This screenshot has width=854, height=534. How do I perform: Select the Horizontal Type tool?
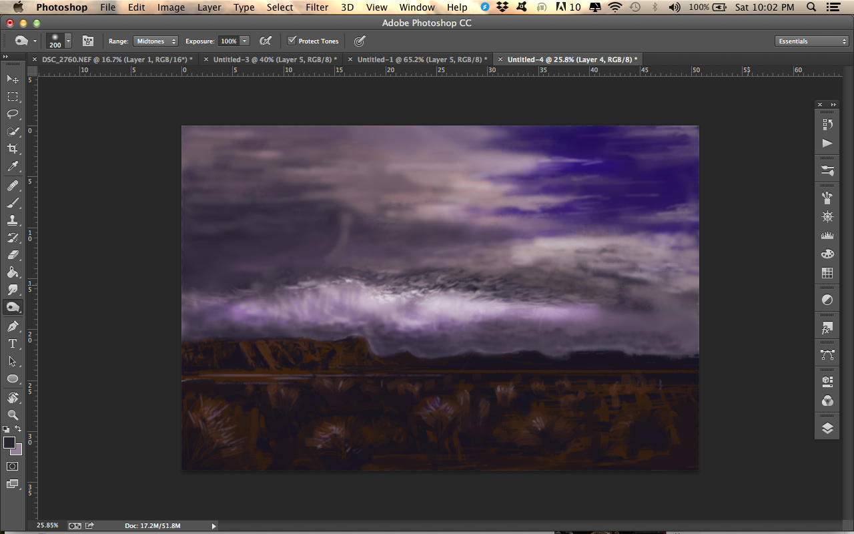pyautogui.click(x=13, y=344)
